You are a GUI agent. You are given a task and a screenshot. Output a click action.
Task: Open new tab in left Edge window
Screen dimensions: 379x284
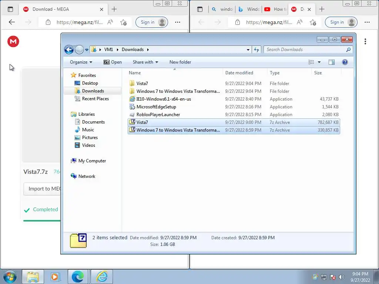[x=114, y=9]
